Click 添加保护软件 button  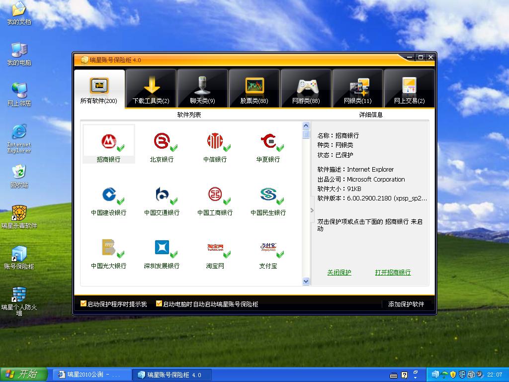pos(406,304)
